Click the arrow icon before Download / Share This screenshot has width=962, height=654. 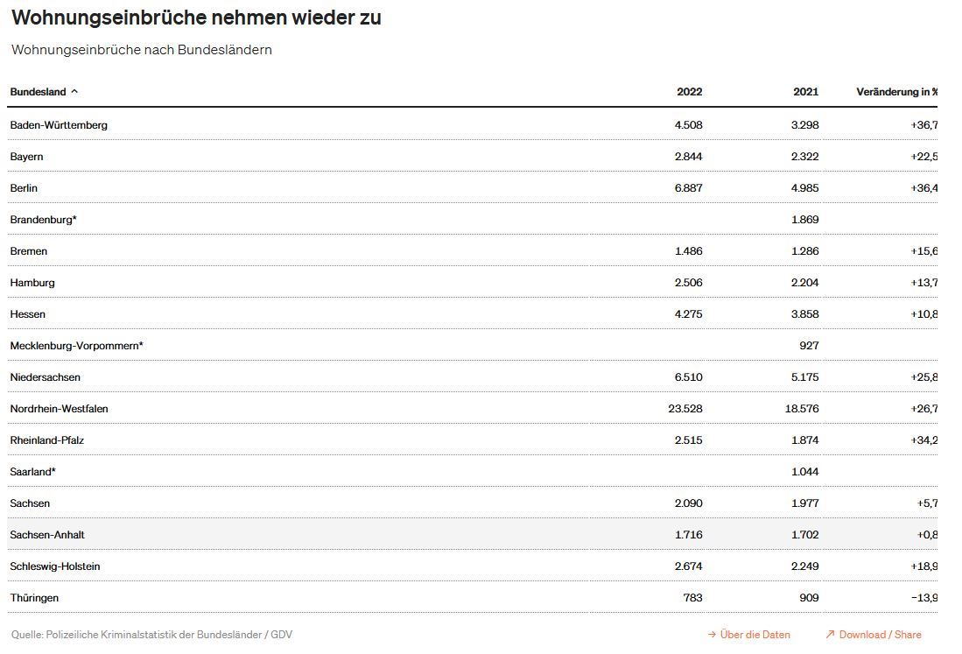point(830,635)
